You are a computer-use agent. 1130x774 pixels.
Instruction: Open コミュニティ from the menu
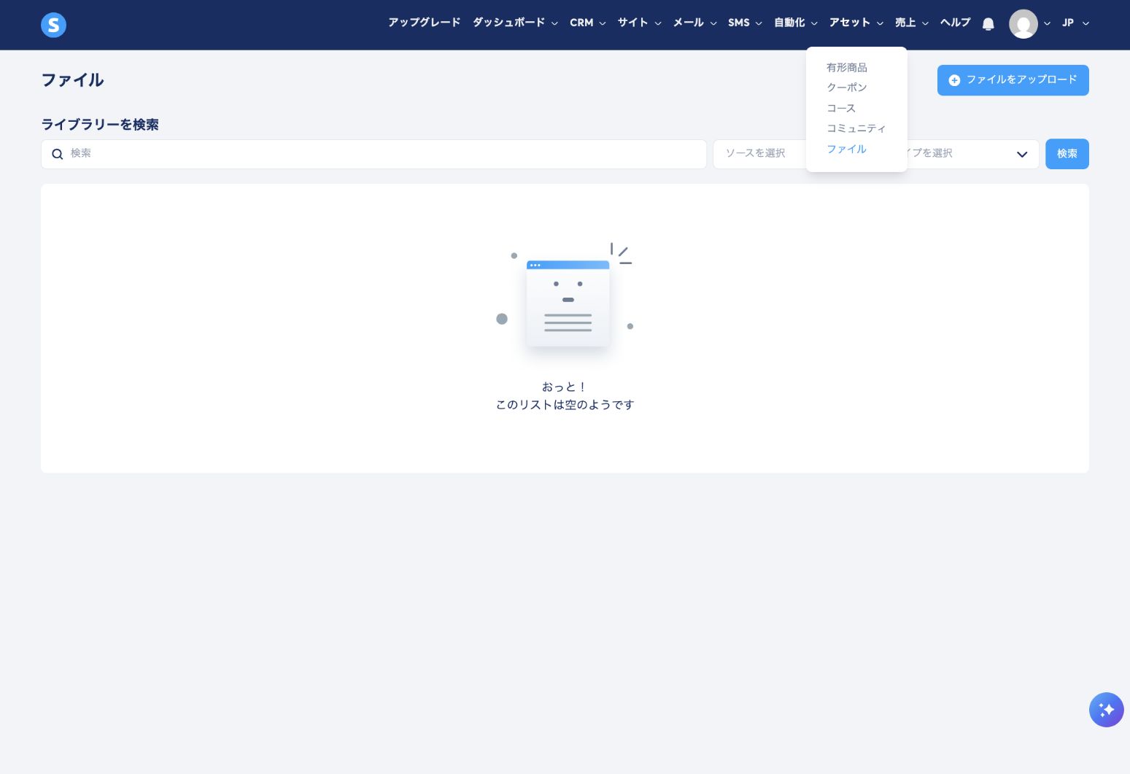[856, 128]
